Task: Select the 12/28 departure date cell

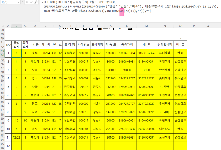Action: 16,137
